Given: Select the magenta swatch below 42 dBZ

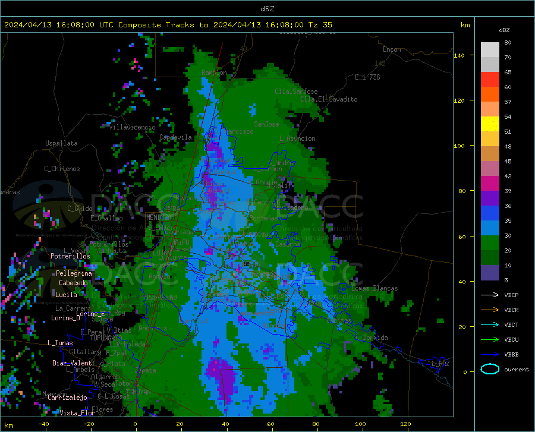Looking at the screenshot, I should pos(490,184).
